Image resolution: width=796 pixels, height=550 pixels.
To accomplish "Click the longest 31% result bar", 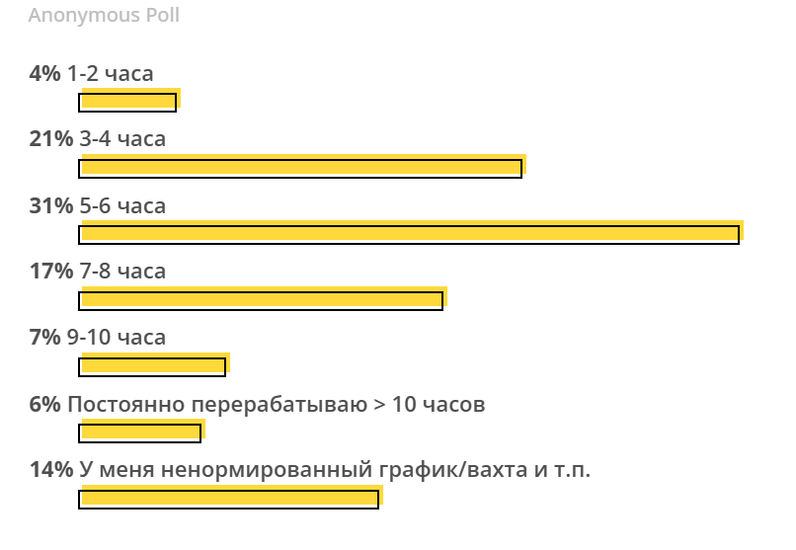I will pyautogui.click(x=409, y=234).
